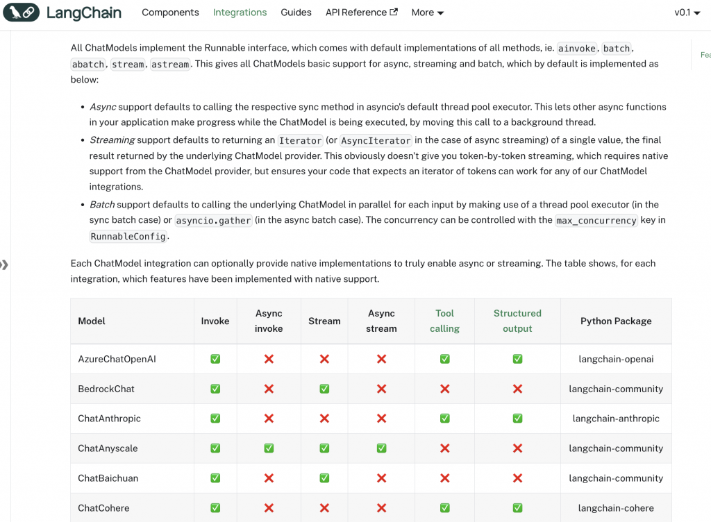Click the Async stream column header
This screenshot has width=711, height=522.
click(x=381, y=321)
